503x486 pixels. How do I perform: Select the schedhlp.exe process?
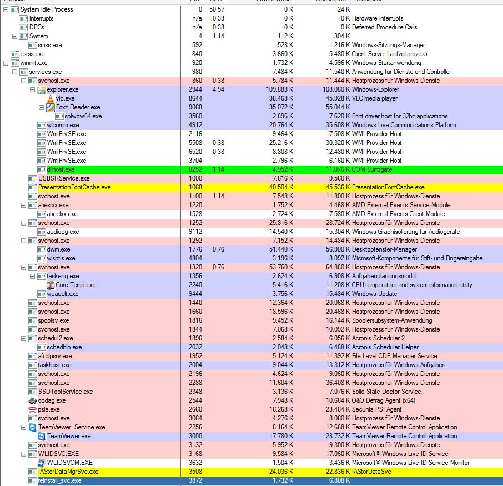coord(64,347)
